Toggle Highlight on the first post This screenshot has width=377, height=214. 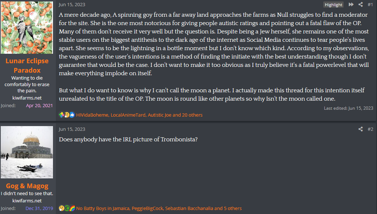point(333,5)
